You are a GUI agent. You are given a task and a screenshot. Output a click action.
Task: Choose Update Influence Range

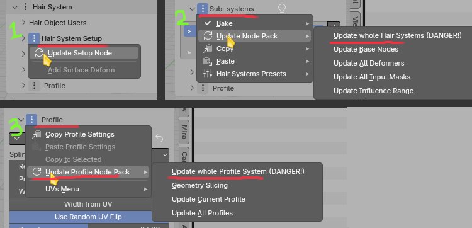pyautogui.click(x=373, y=91)
